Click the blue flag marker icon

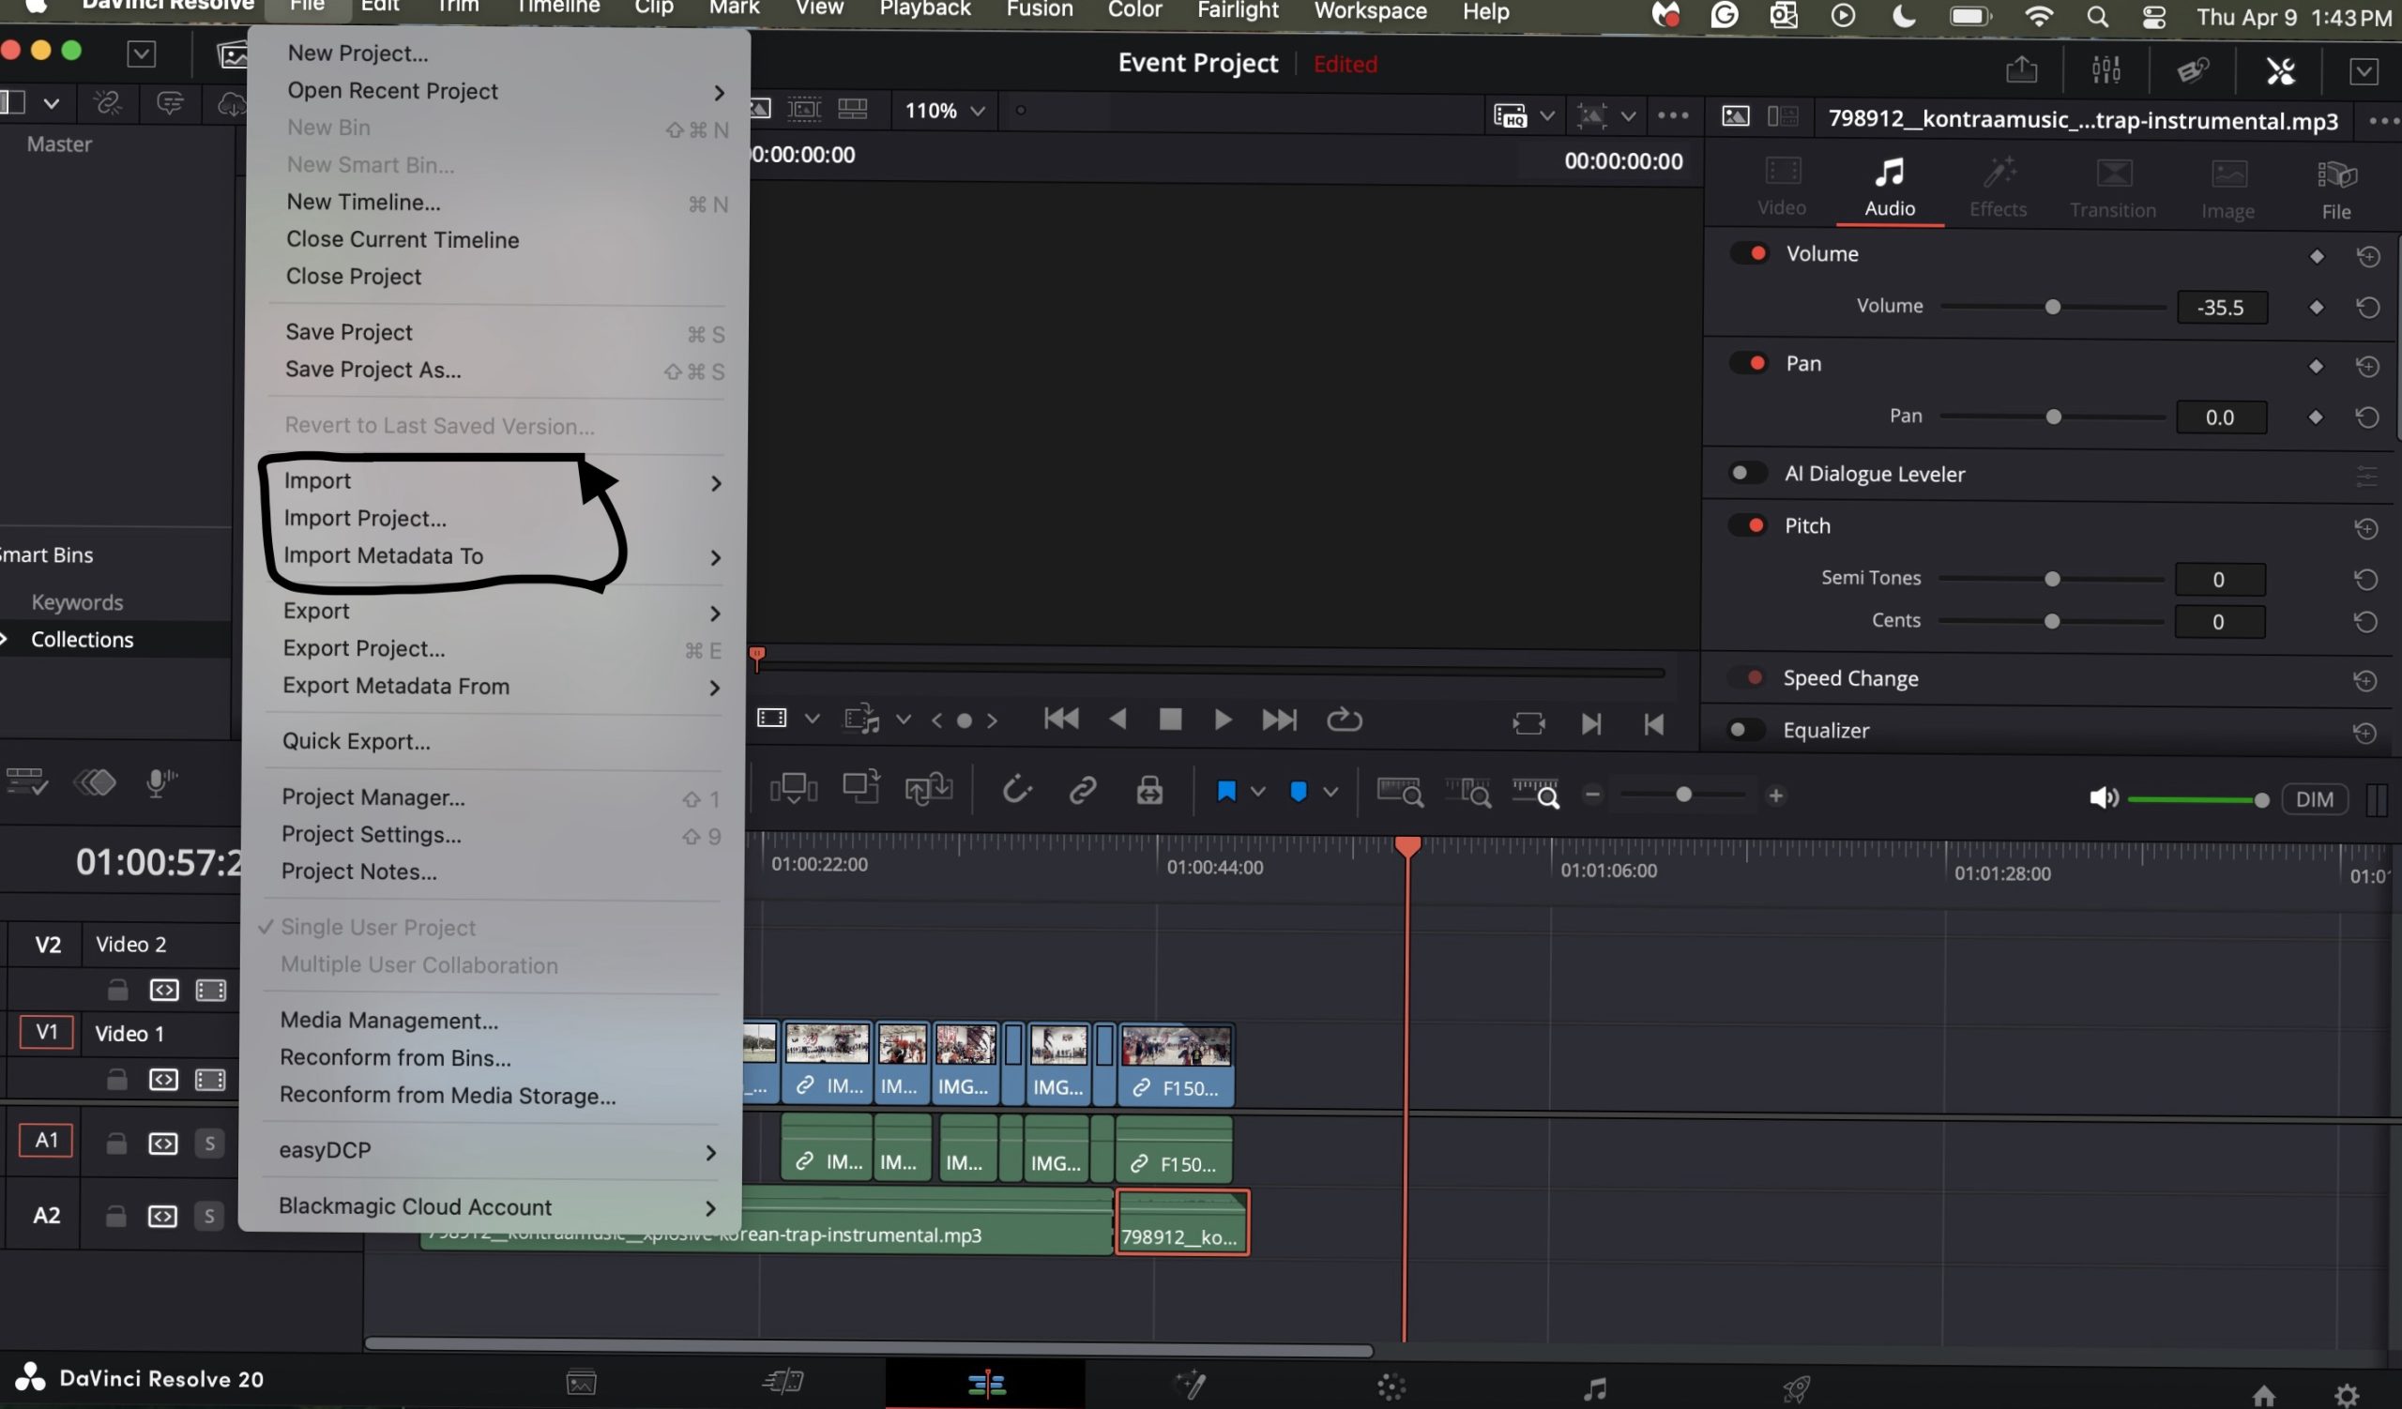1225,792
